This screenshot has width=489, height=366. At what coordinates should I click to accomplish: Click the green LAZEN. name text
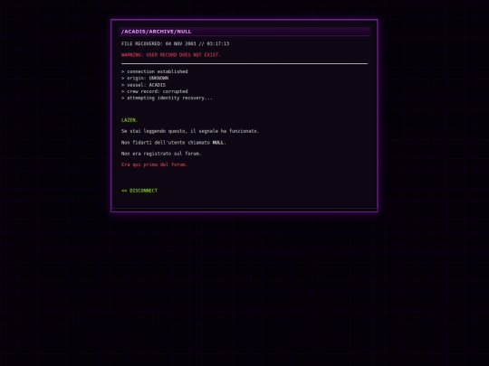[129, 120]
